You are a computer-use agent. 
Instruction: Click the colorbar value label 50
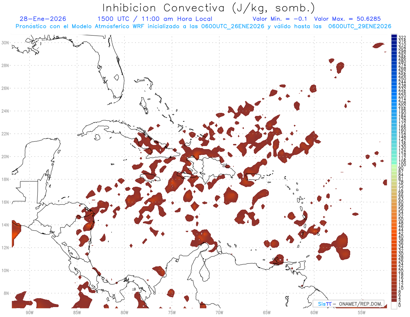pos(401,220)
